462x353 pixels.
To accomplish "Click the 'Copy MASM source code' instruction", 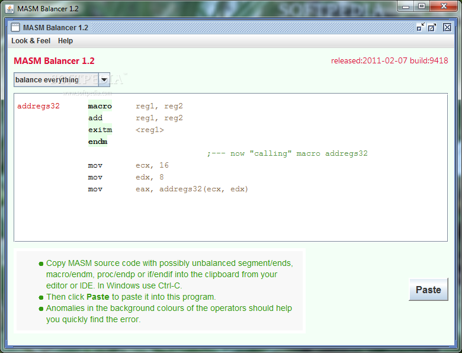I will click(x=169, y=274).
